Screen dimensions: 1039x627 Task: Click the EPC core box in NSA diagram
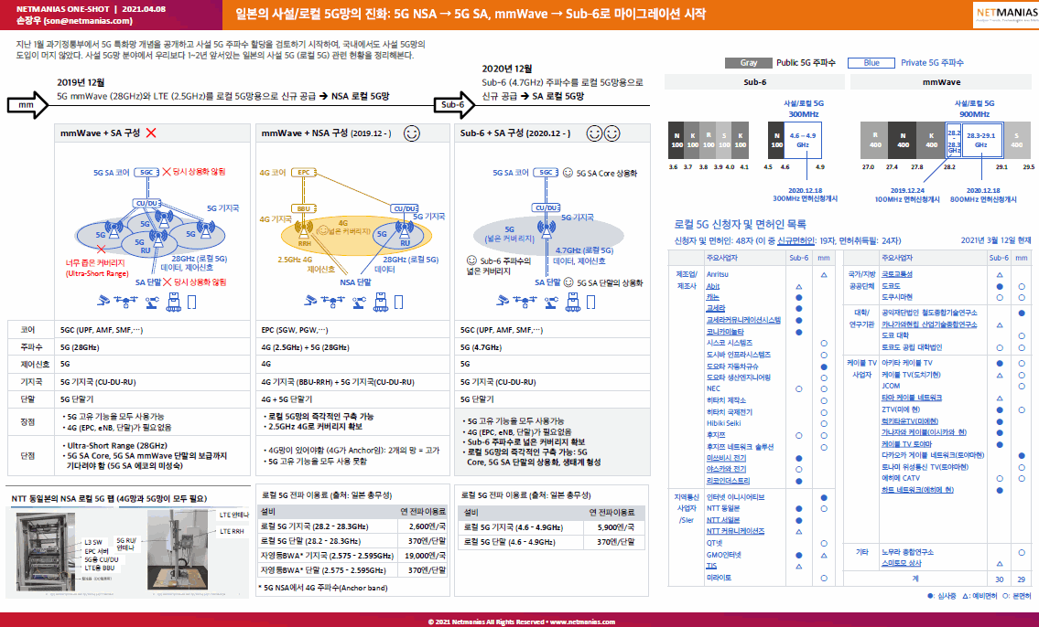[x=304, y=173]
